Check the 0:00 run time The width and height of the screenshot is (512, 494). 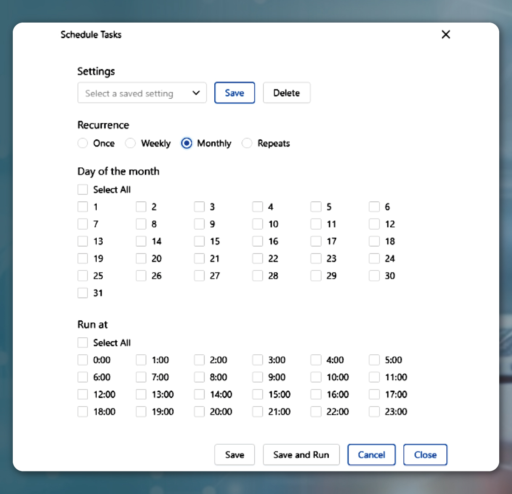point(83,360)
